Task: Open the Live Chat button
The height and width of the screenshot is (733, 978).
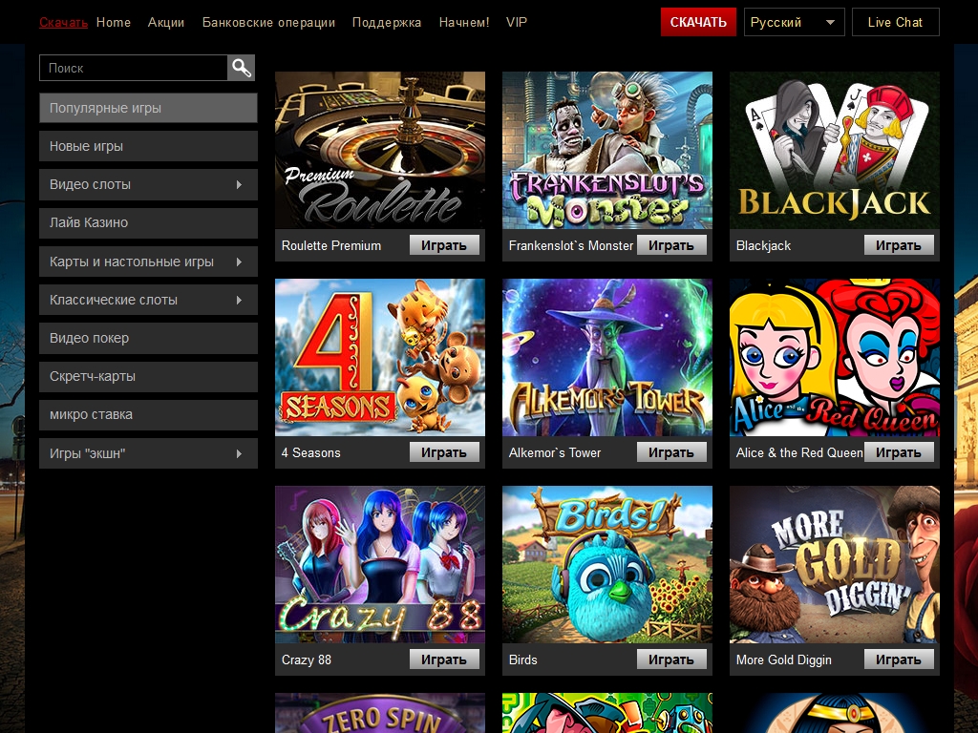Action: click(x=895, y=22)
